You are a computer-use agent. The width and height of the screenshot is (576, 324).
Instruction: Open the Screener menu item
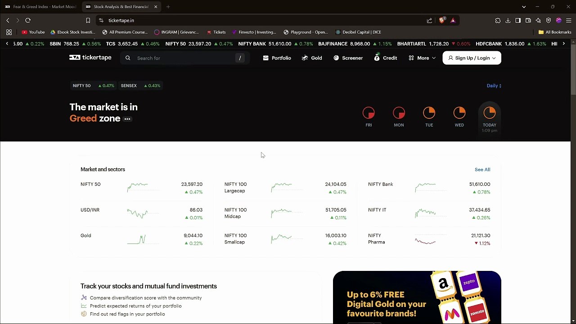tap(348, 58)
